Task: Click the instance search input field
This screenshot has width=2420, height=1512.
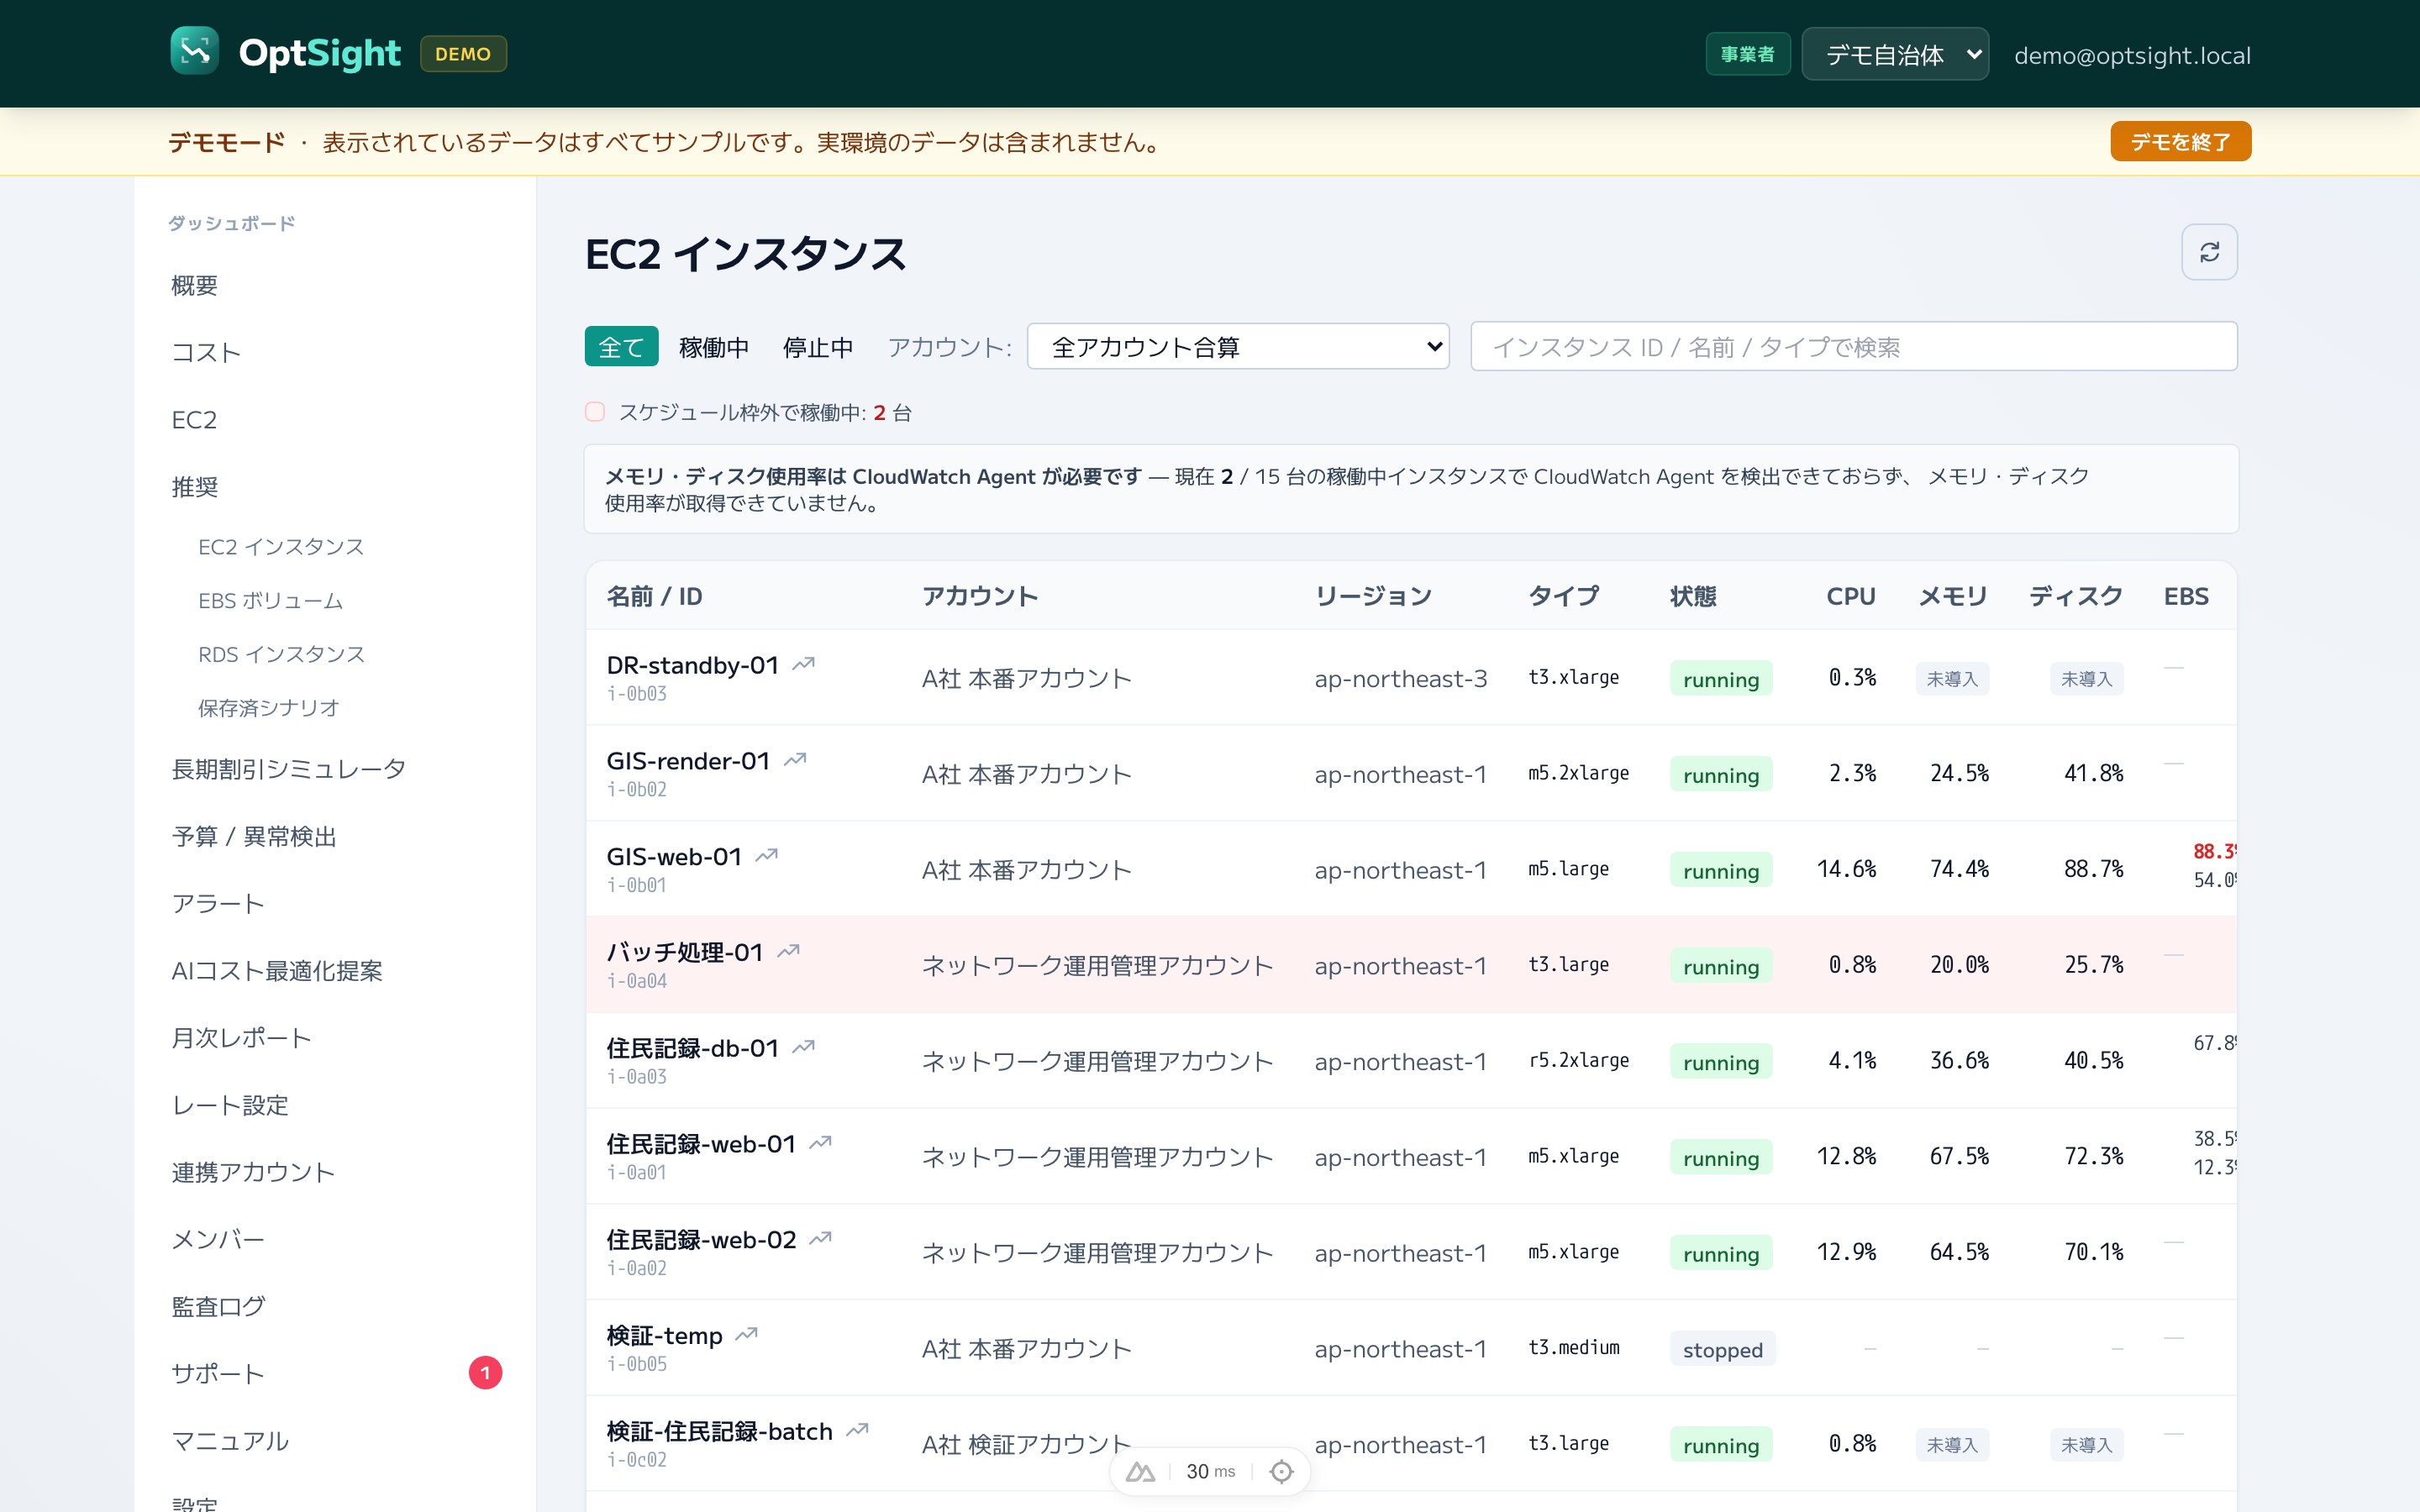Action: pos(1853,347)
